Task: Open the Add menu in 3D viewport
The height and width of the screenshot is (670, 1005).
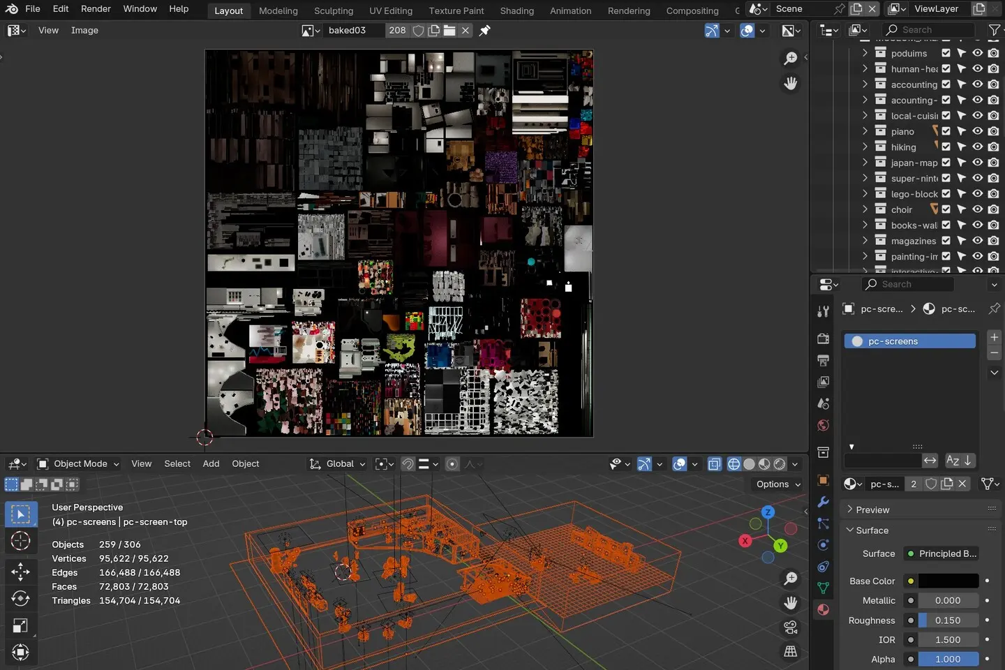Action: click(x=211, y=463)
